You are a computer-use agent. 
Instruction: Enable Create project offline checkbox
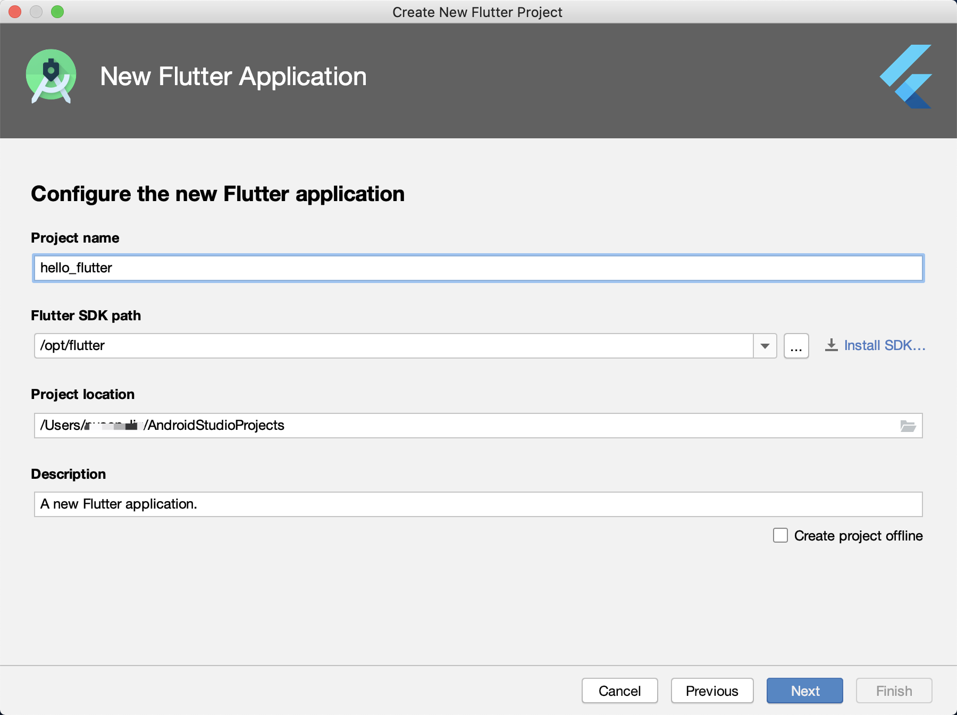pyautogui.click(x=780, y=535)
